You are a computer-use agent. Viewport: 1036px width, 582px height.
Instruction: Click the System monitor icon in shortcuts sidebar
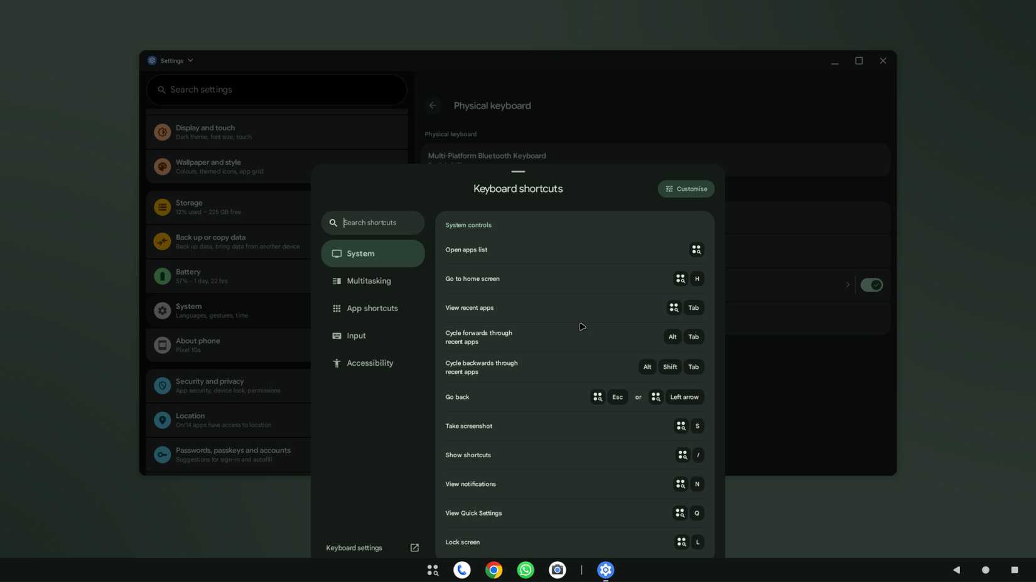337,253
